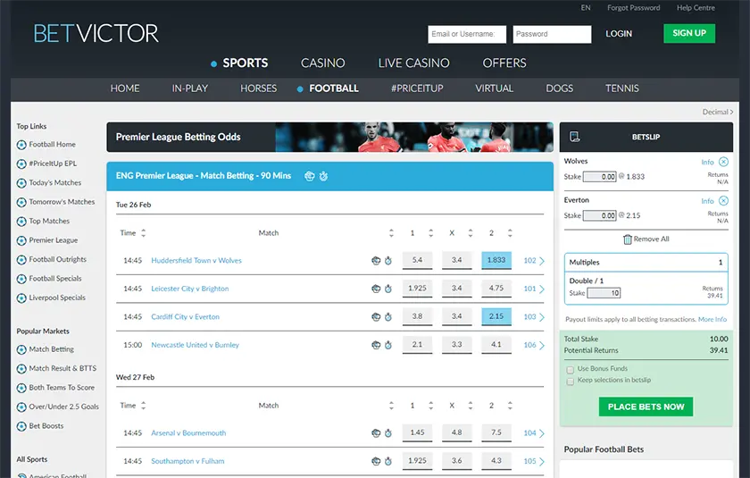Click the stats icon for Southampton v Fulham
This screenshot has width=750, height=478.
pos(376,461)
